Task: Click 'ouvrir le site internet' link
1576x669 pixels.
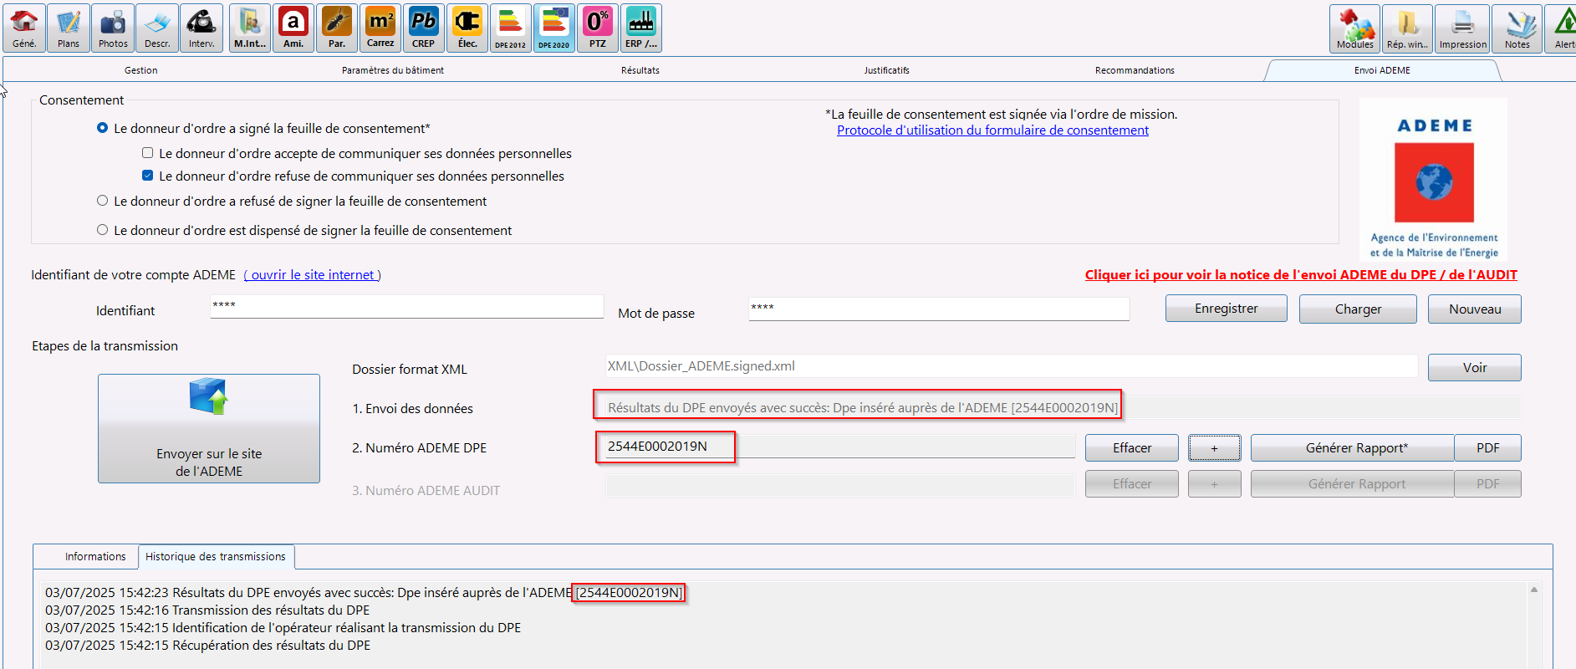Action: click(313, 274)
